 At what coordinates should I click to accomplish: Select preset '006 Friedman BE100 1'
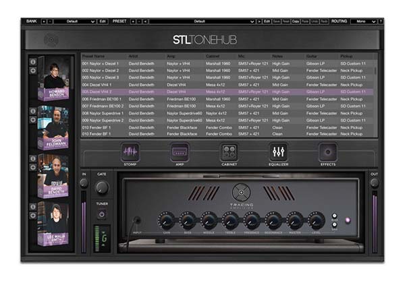(x=227, y=99)
